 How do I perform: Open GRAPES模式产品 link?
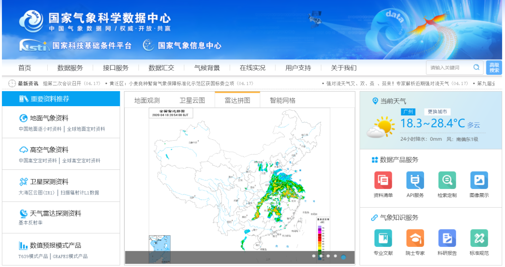tap(70, 256)
